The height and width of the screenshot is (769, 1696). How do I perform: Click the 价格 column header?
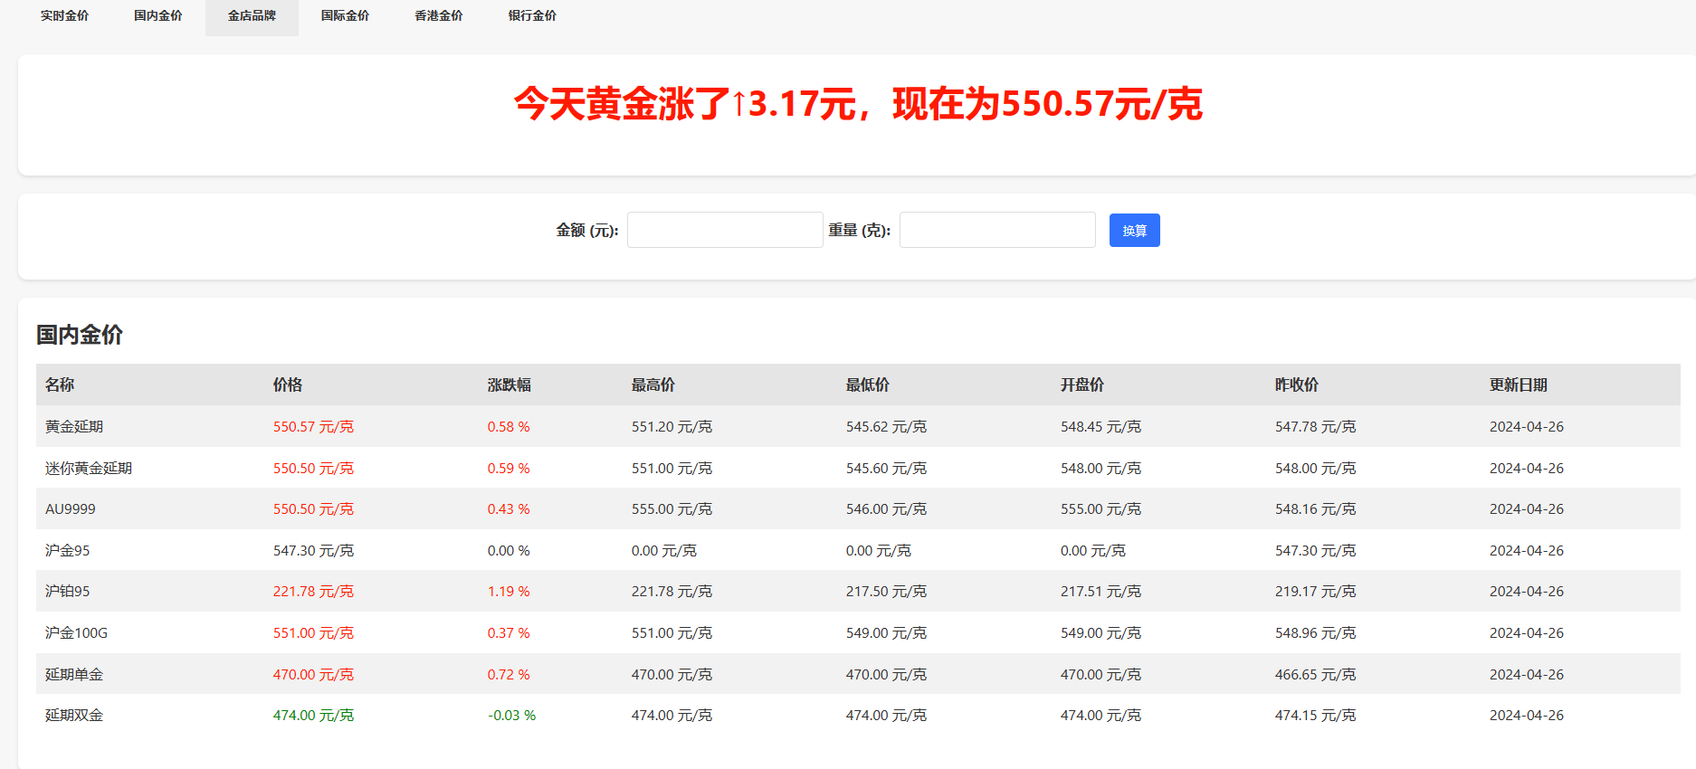tap(288, 384)
